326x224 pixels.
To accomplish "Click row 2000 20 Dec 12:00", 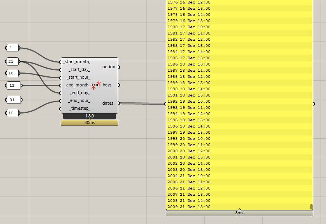I will pos(240,151).
